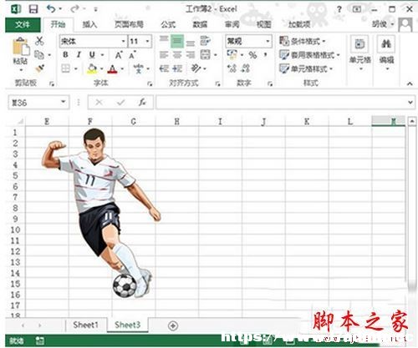This screenshot has width=418, height=348.
Task: Toggle bold formatting
Action: [65, 55]
